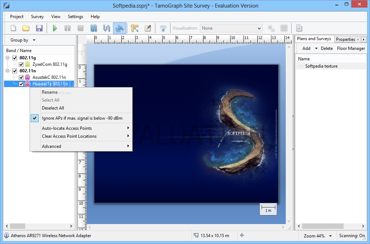370x244 pixels.
Task: Click the HuaweiTe access point icon
Action: coord(27,84)
